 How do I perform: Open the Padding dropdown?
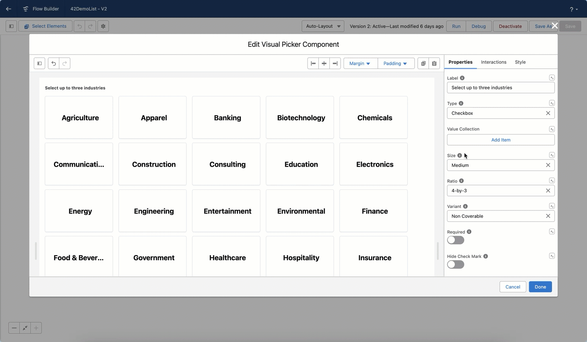[x=395, y=63]
